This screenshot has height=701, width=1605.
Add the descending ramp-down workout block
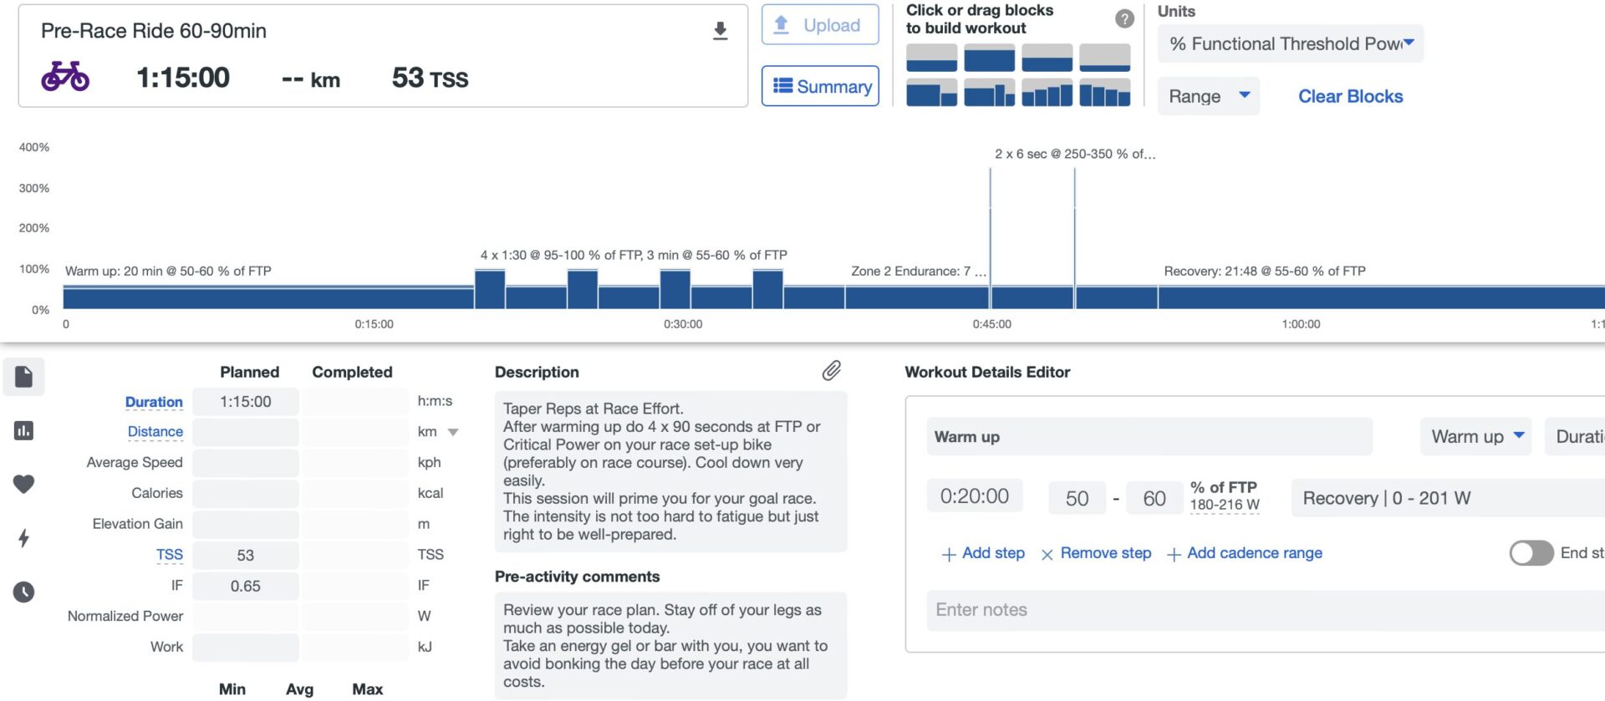[1104, 93]
